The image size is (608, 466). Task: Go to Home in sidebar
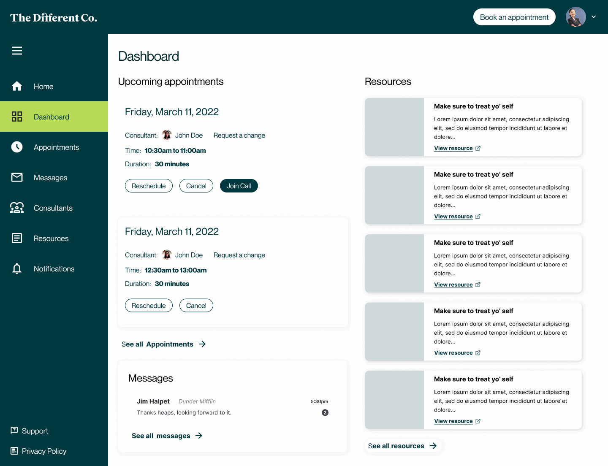(x=54, y=86)
